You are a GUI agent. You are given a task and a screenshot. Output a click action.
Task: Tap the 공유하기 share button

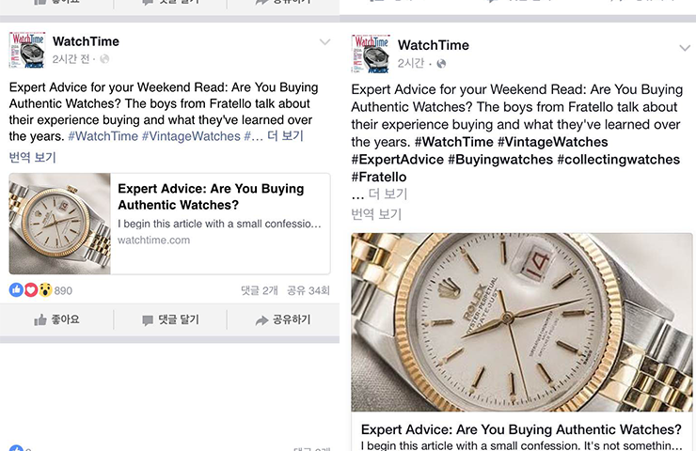click(283, 319)
